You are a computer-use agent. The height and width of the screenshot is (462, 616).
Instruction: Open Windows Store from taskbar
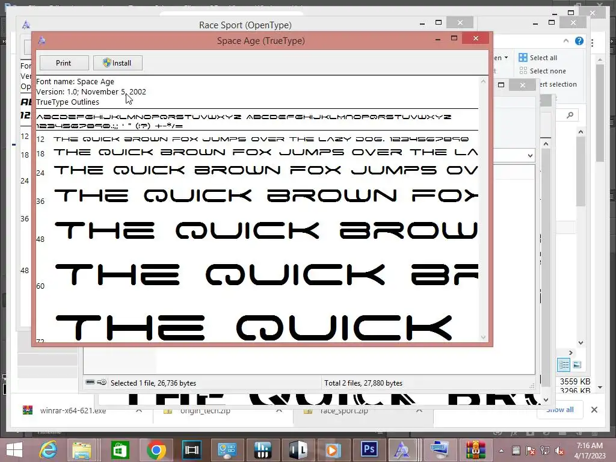point(120,450)
